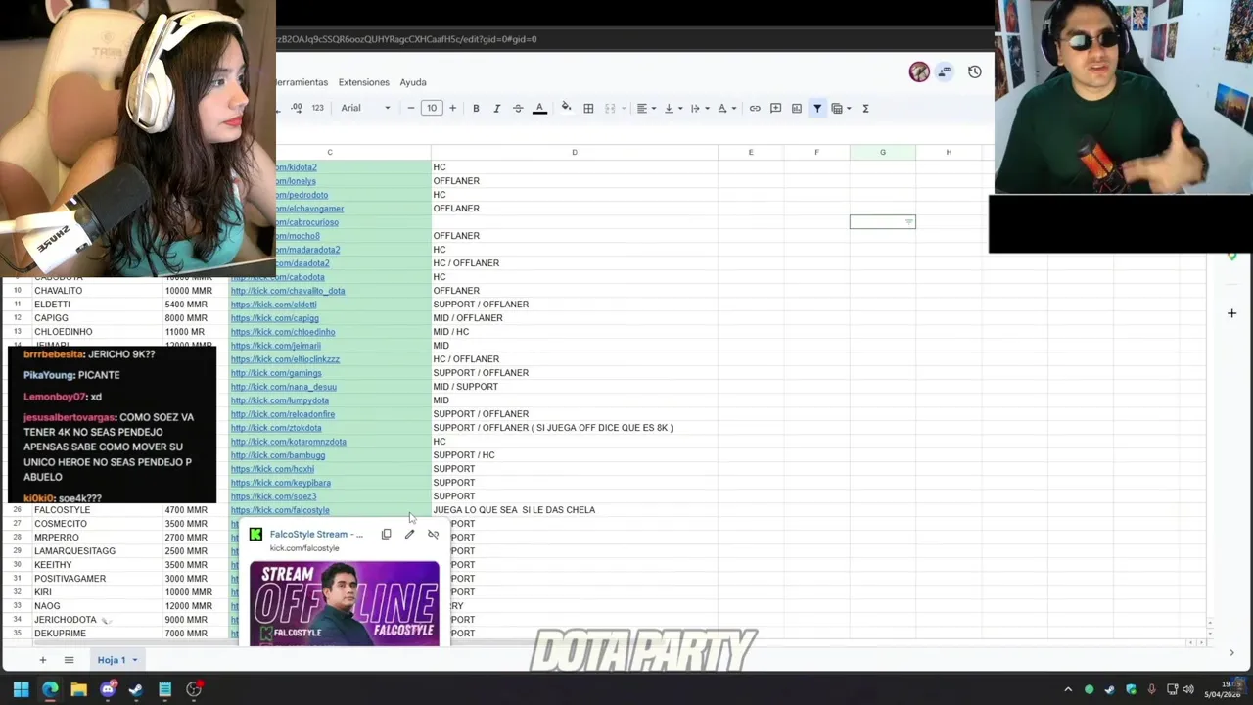Click the collaborator avatar icon
This screenshot has width=1253, height=705.
coord(919,71)
